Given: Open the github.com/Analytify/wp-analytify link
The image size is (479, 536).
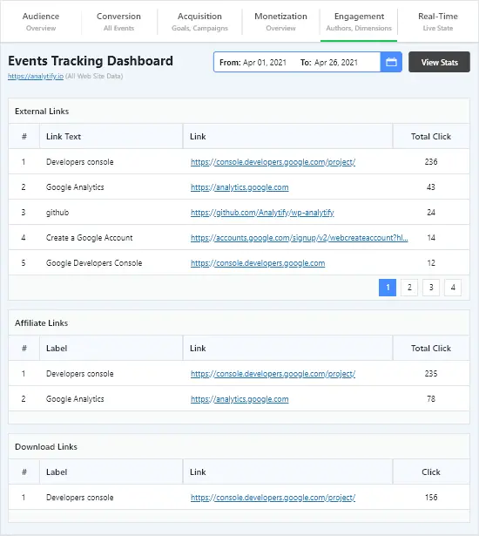Looking at the screenshot, I should tap(262, 213).
